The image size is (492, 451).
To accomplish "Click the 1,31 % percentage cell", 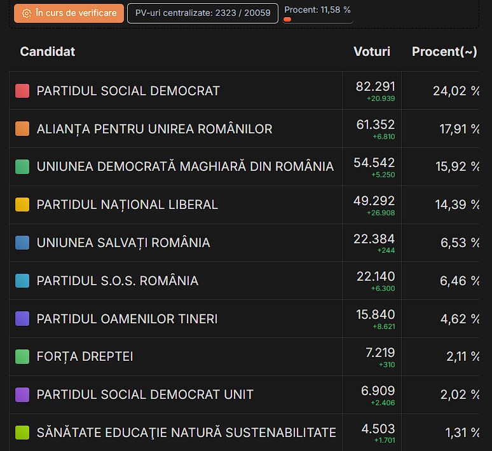I will click(x=462, y=433).
